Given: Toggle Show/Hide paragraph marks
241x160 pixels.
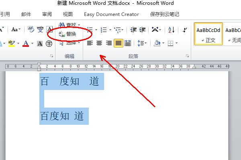Looking at the screenshot, I should [x=185, y=30].
